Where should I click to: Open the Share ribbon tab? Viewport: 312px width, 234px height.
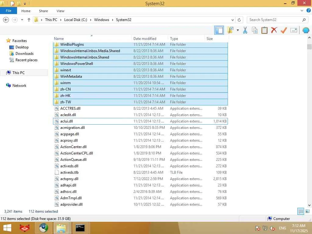click(43, 11)
